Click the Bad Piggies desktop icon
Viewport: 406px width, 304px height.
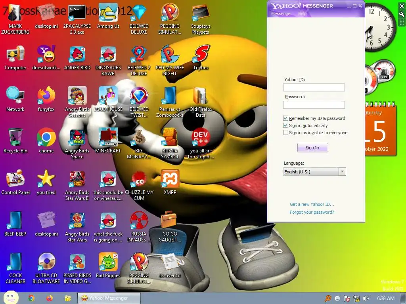[108, 265]
